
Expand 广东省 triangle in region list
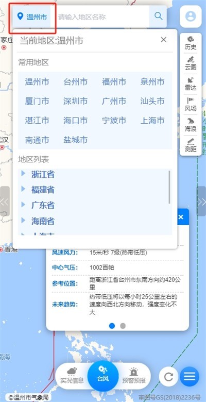point(23,204)
